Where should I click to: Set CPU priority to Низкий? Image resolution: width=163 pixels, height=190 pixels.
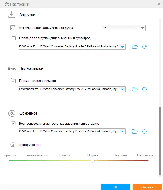click(x=65, y=160)
